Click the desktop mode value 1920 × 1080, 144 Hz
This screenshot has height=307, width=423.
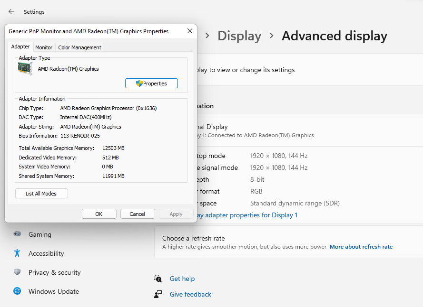pos(279,156)
